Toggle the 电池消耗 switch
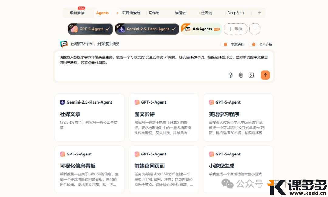328x197 pixels. [x=224, y=44]
